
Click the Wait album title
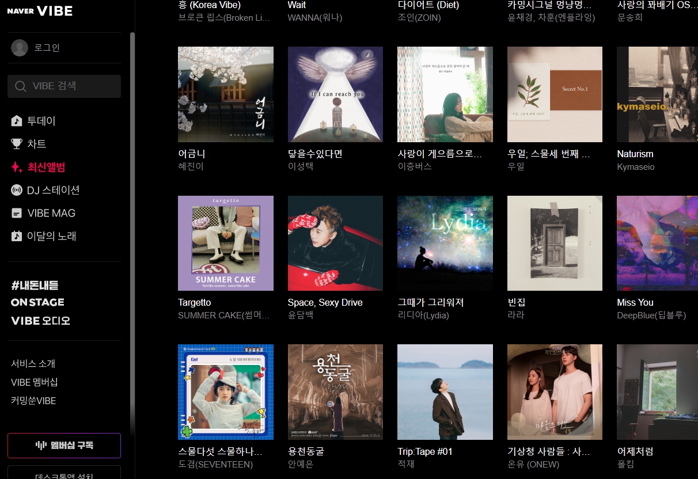(297, 5)
